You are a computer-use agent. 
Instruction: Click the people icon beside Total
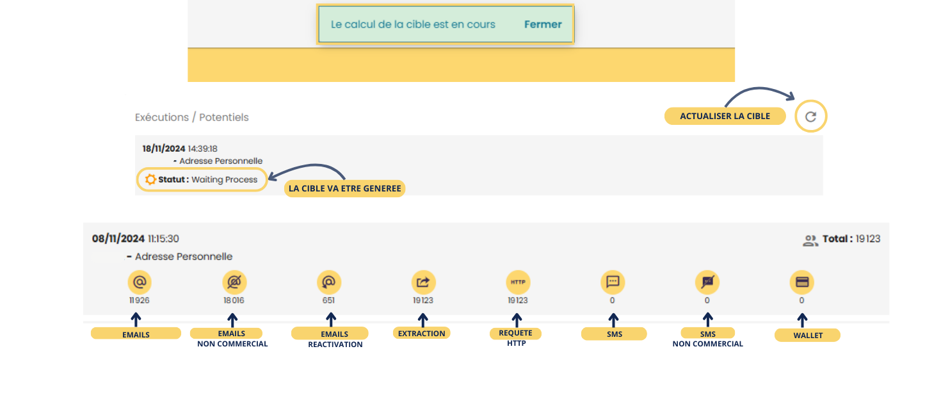click(810, 240)
